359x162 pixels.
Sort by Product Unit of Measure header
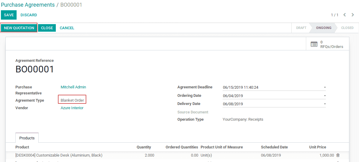point(222,147)
